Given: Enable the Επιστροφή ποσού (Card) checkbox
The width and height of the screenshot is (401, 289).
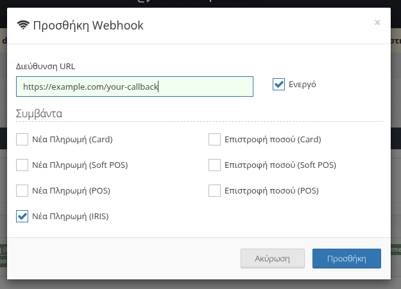Looking at the screenshot, I should (215, 139).
